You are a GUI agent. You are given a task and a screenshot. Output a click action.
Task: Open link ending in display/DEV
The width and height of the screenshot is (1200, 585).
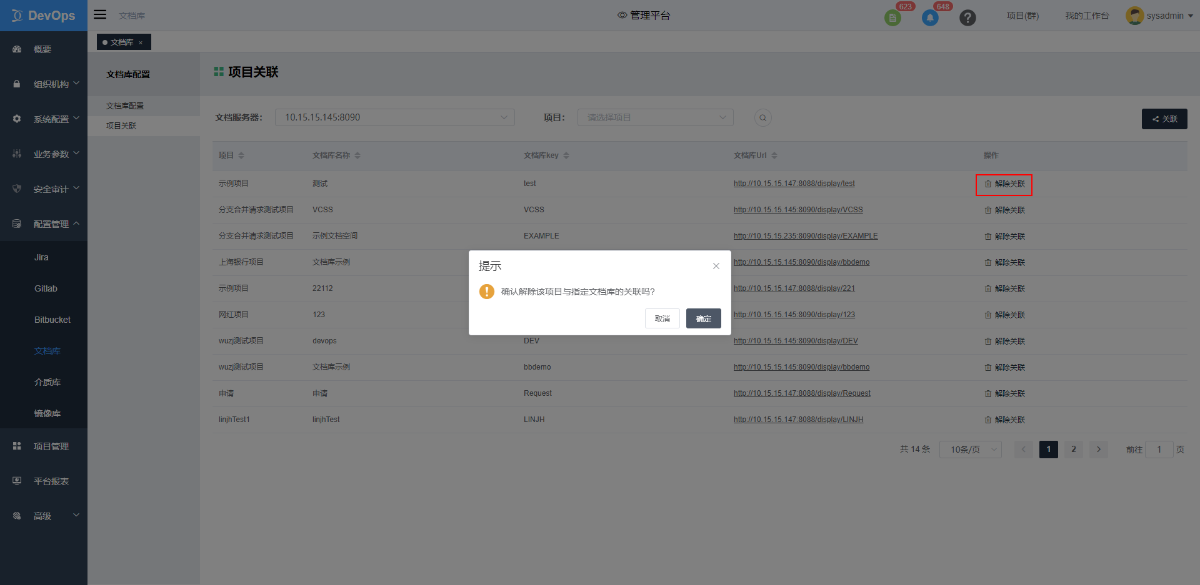pos(796,341)
